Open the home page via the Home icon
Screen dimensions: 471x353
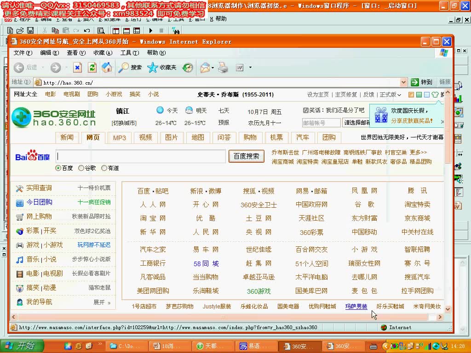coord(106,68)
